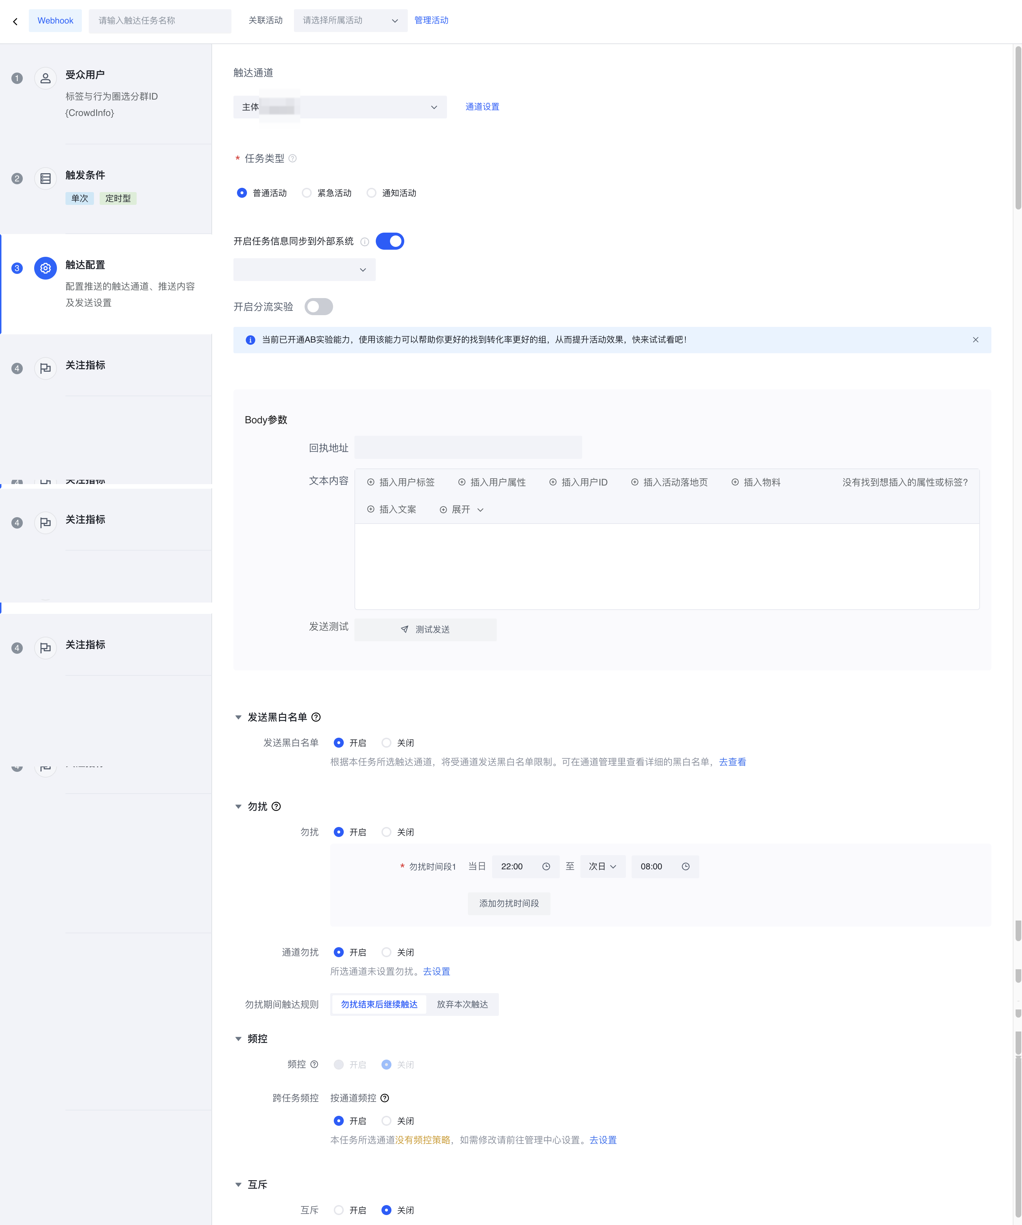Click clock icon in 22:00 time field

click(x=546, y=867)
